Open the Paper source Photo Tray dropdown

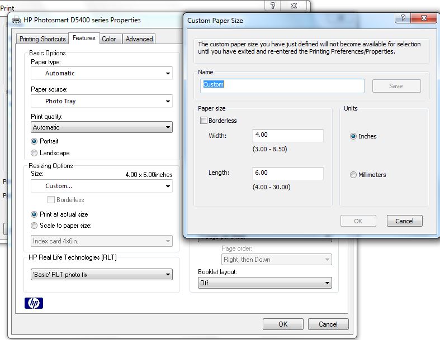click(102, 101)
